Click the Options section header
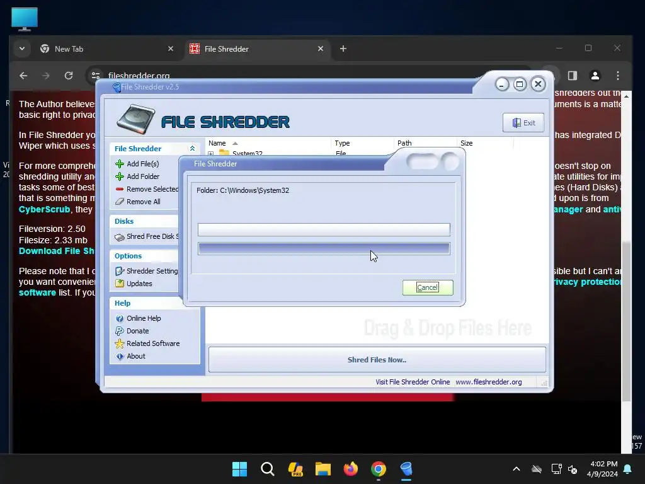Screen dimensions: 645x484 click(x=128, y=256)
